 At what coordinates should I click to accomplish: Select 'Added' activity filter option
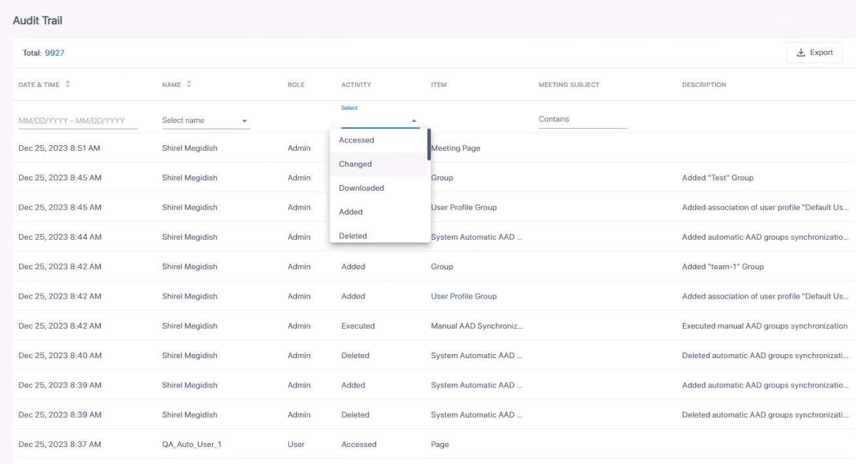[351, 212]
